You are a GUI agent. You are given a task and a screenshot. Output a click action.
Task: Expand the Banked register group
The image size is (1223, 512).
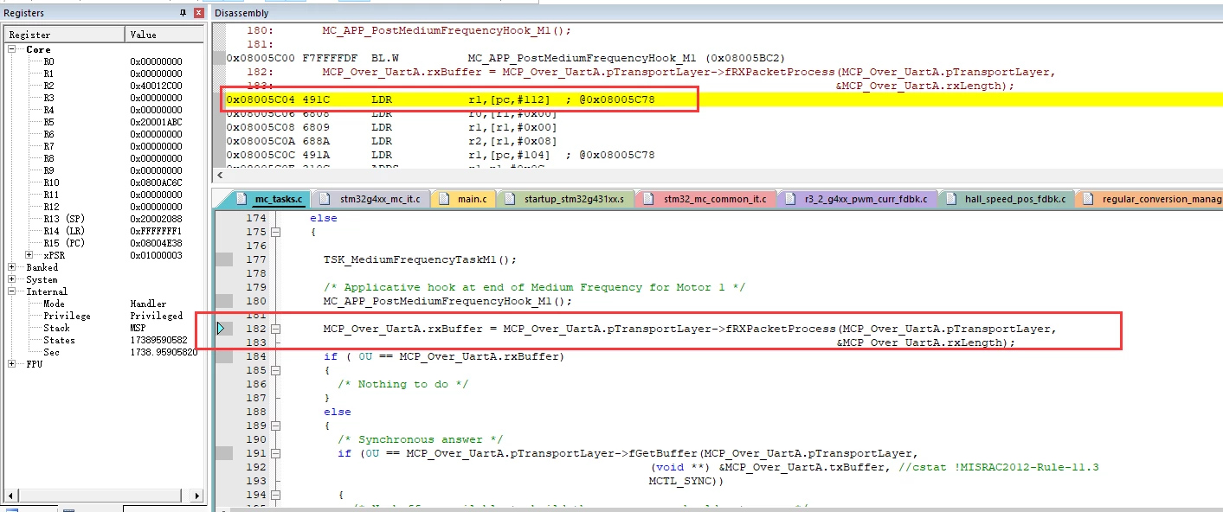point(13,267)
